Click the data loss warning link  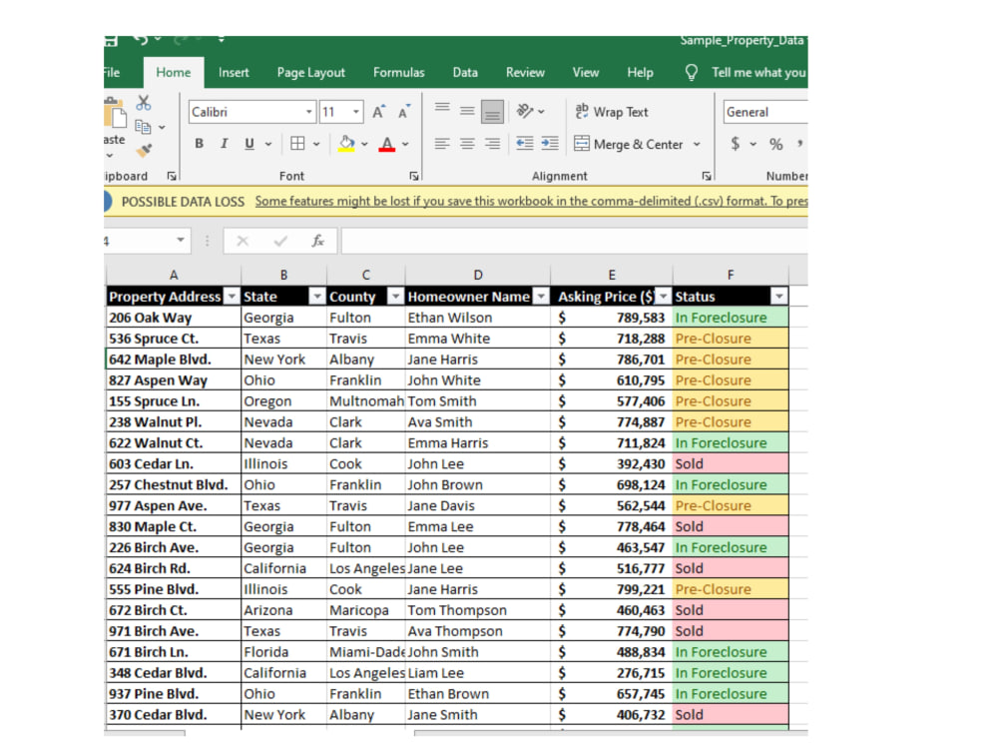[x=532, y=202]
